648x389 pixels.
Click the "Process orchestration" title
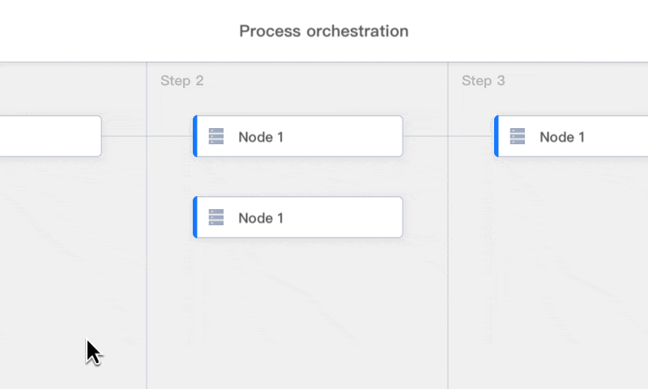coord(324,32)
